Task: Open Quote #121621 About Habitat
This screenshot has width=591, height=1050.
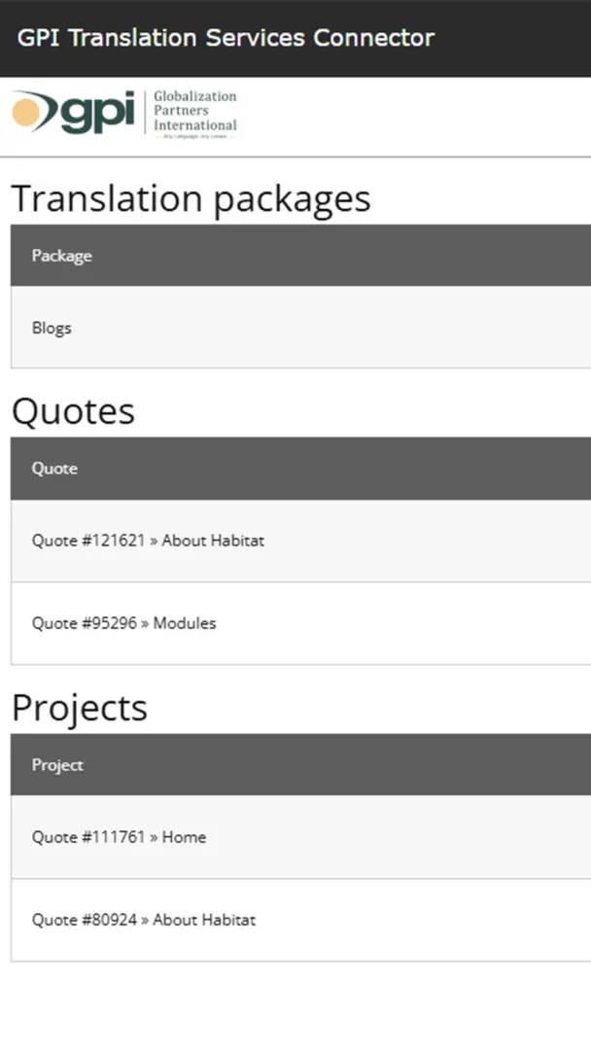Action: click(148, 541)
